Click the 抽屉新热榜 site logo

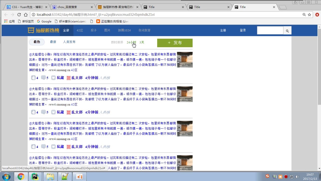click(43, 30)
